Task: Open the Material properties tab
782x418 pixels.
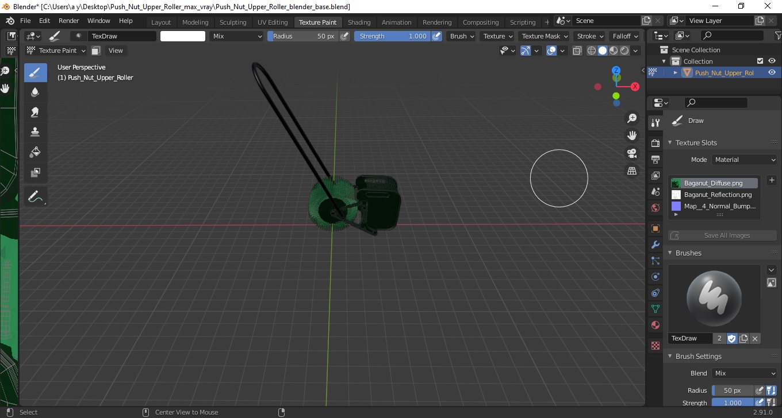Action: (655, 325)
